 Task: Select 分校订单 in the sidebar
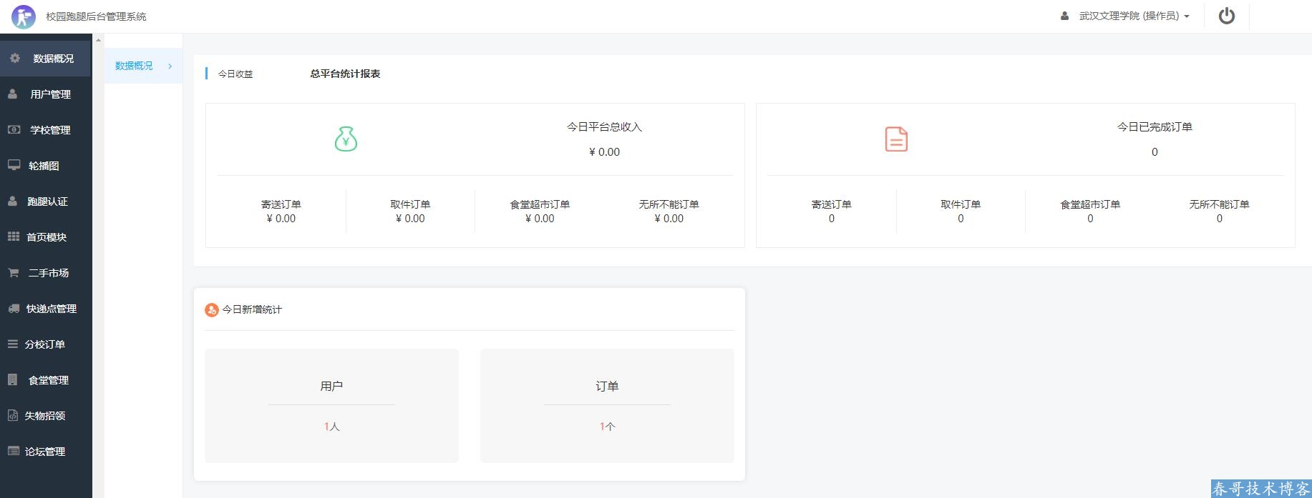point(46,344)
